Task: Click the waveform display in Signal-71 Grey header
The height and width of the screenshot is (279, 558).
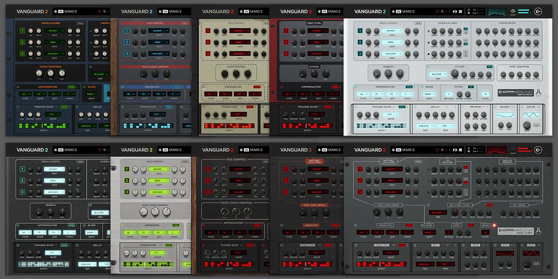Action: click(497, 150)
